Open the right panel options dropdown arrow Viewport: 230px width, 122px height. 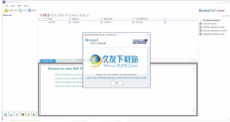[x=224, y=16]
